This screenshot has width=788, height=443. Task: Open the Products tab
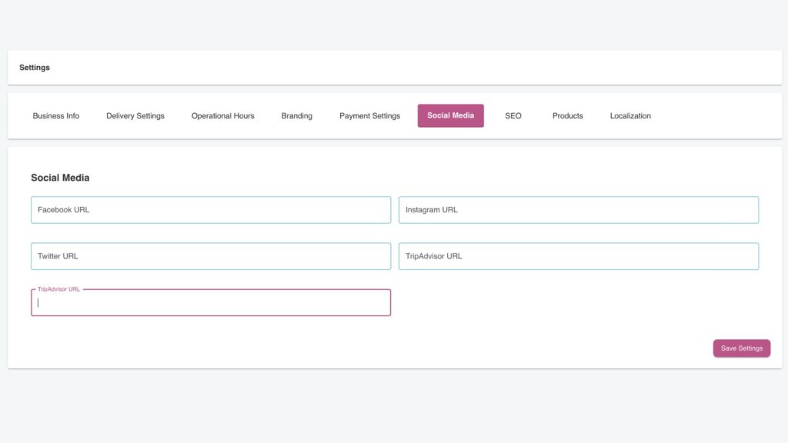(567, 116)
